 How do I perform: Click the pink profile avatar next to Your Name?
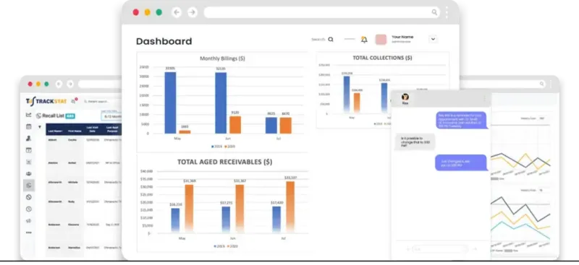pyautogui.click(x=381, y=40)
